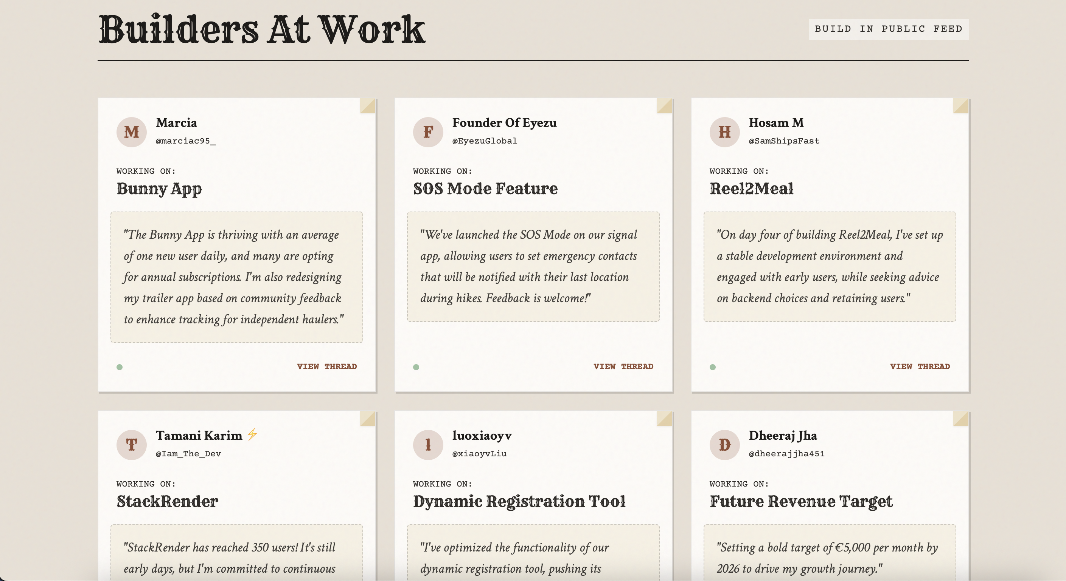The width and height of the screenshot is (1066, 581).
Task: Select Marcia's circular avatar icon
Action: 131,132
